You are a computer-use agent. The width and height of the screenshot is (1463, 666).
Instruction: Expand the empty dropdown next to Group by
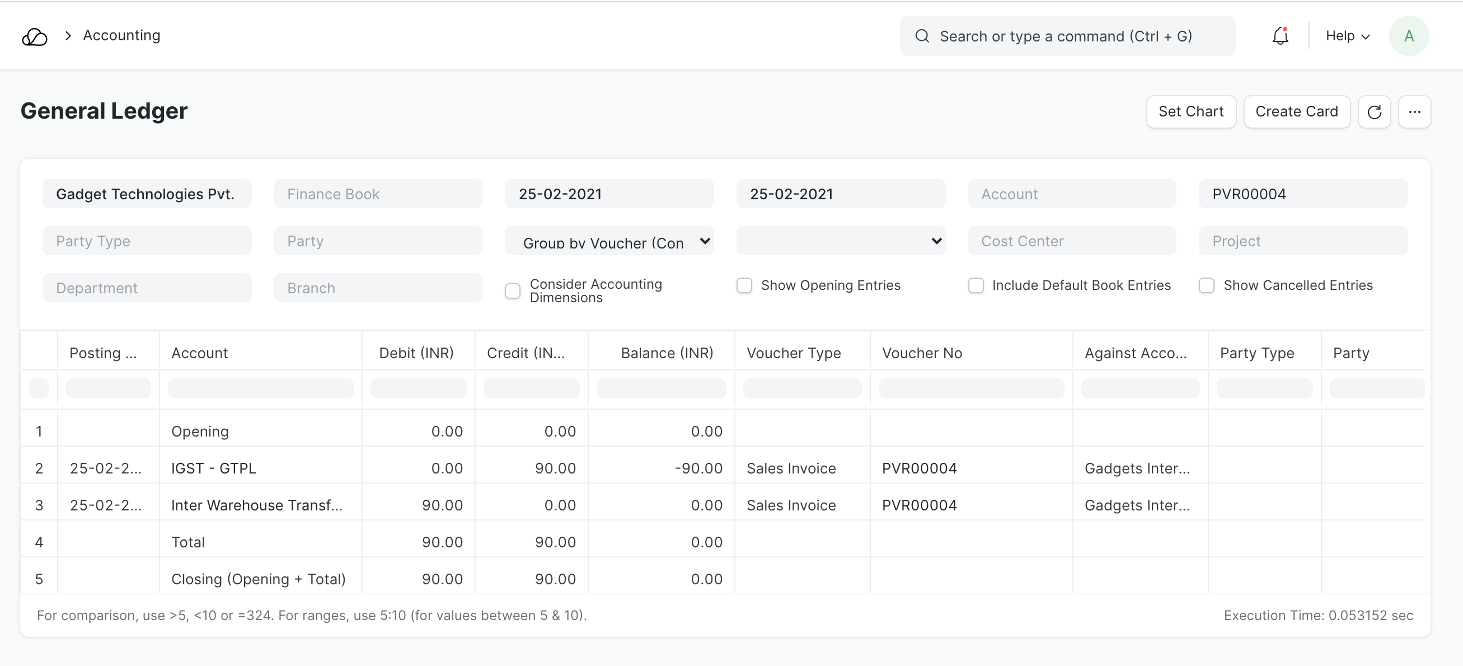point(841,241)
